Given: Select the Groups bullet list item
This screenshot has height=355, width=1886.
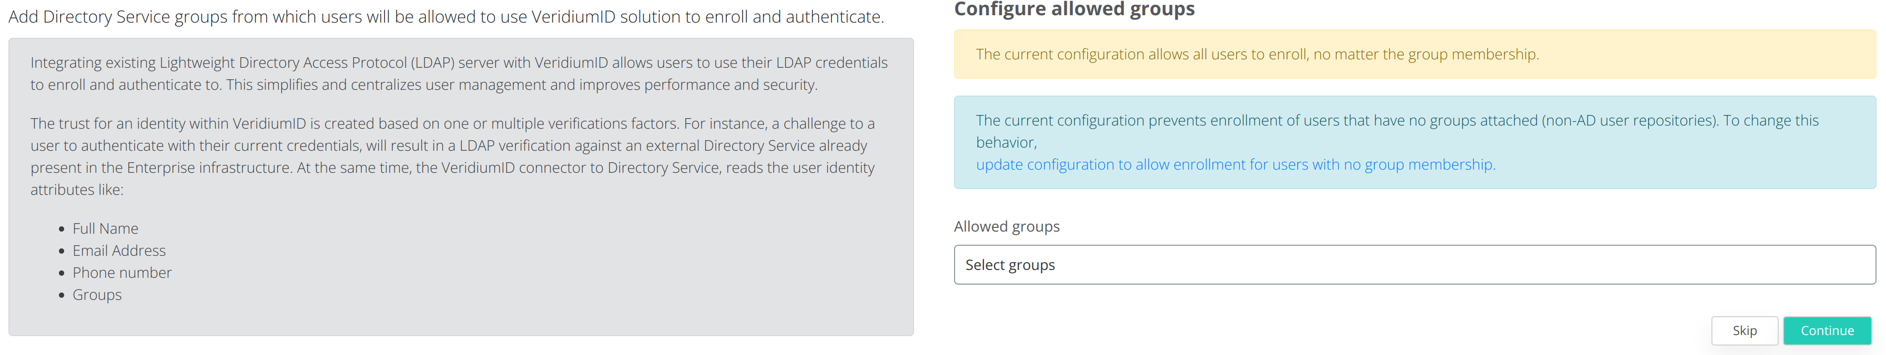Looking at the screenshot, I should (97, 295).
